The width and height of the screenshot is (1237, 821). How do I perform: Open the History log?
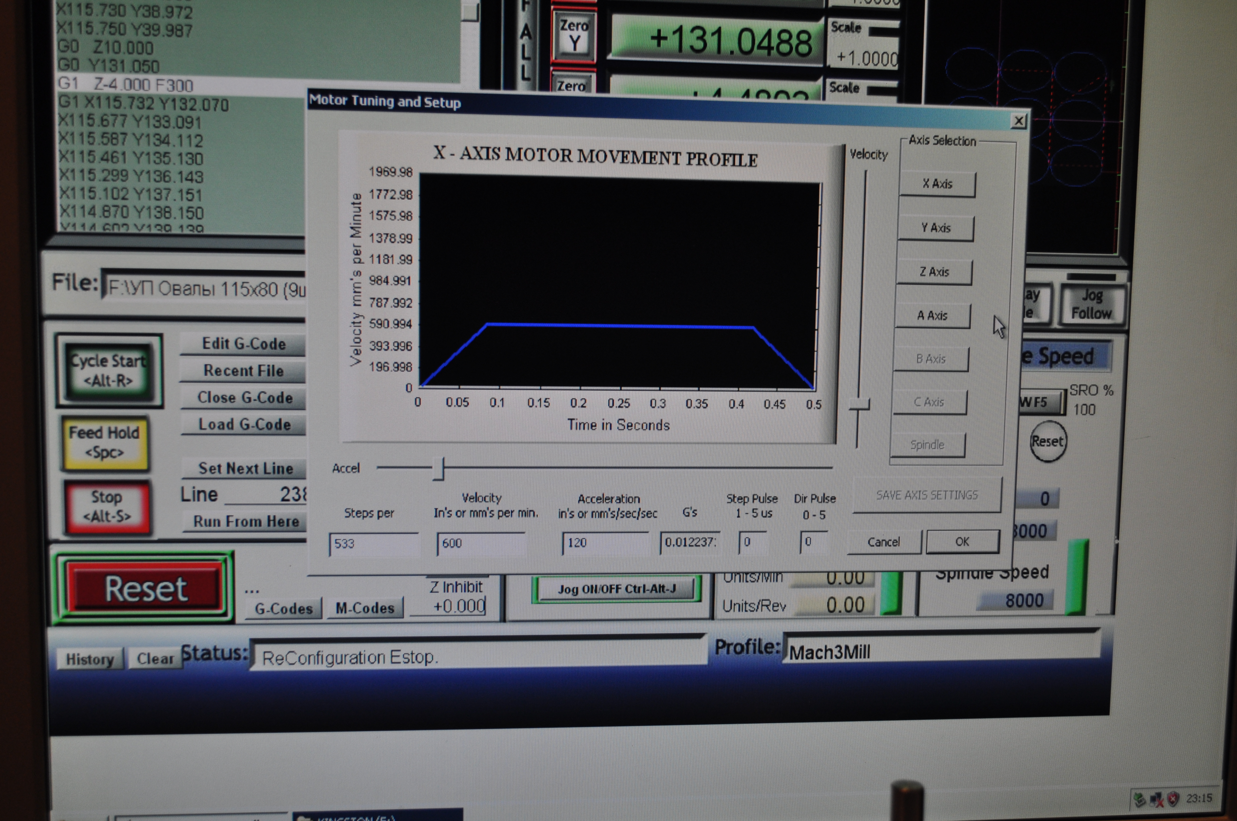click(90, 659)
